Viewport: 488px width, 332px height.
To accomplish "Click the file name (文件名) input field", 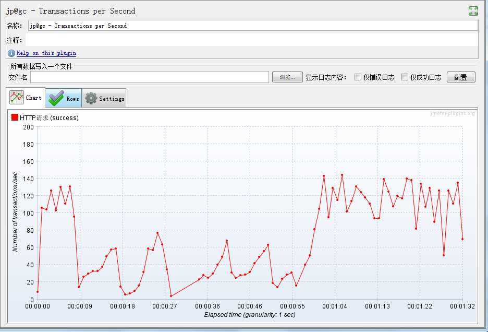I will click(x=150, y=77).
